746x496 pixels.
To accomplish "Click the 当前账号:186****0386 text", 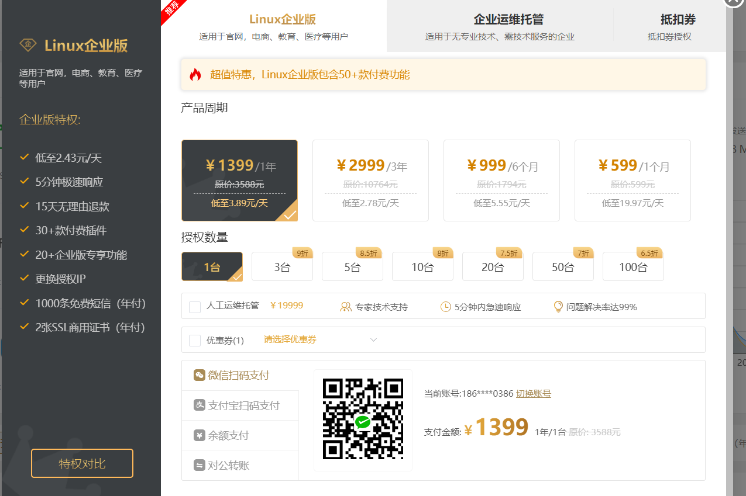I will [x=469, y=393].
